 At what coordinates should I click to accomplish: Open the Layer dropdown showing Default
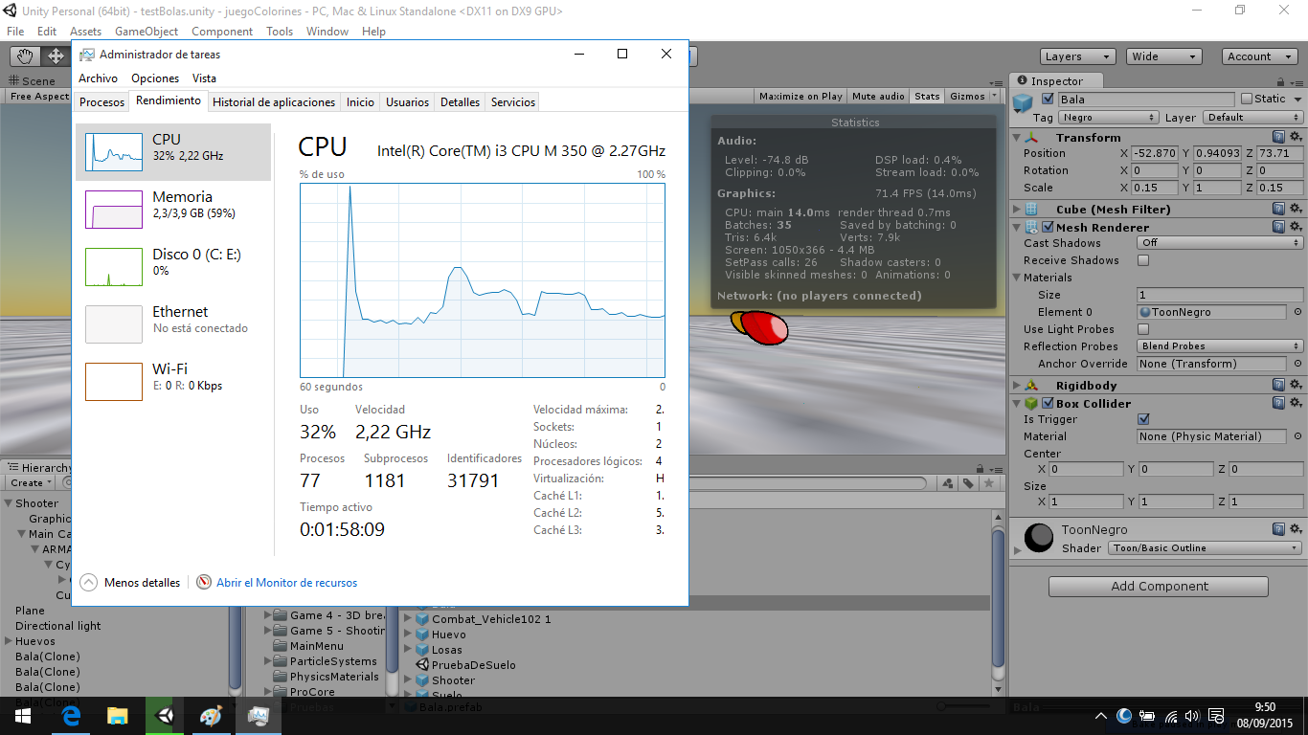click(1252, 117)
